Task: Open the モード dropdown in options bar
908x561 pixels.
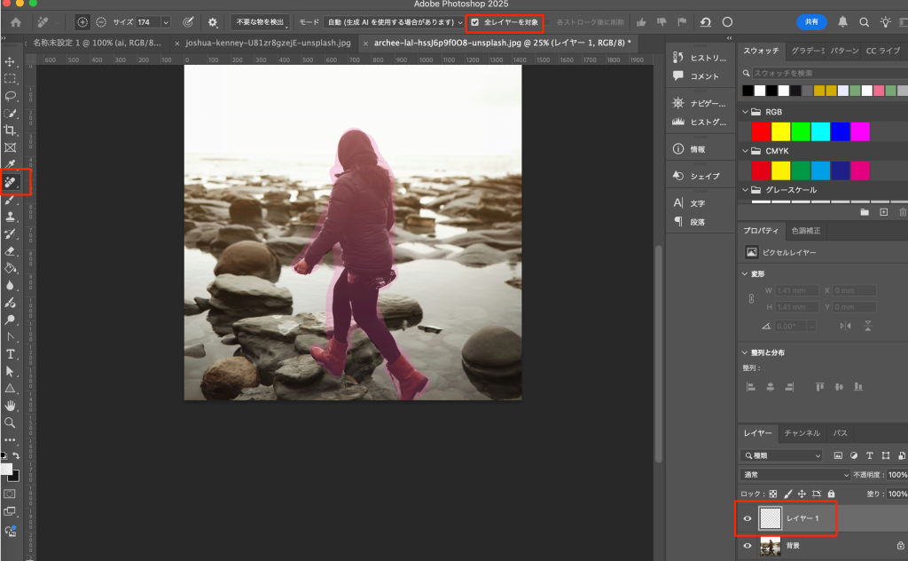Action: point(395,21)
